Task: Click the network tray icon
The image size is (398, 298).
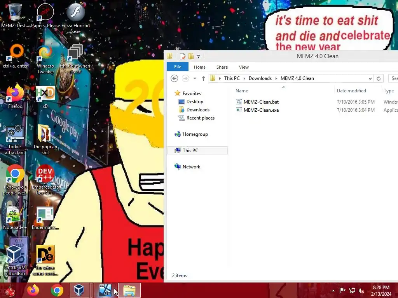Action: 352,291
